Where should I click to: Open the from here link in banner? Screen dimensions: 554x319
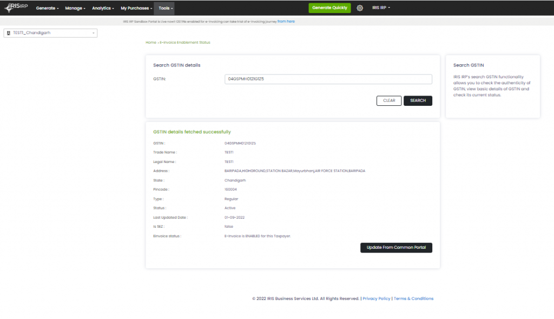[x=285, y=21]
